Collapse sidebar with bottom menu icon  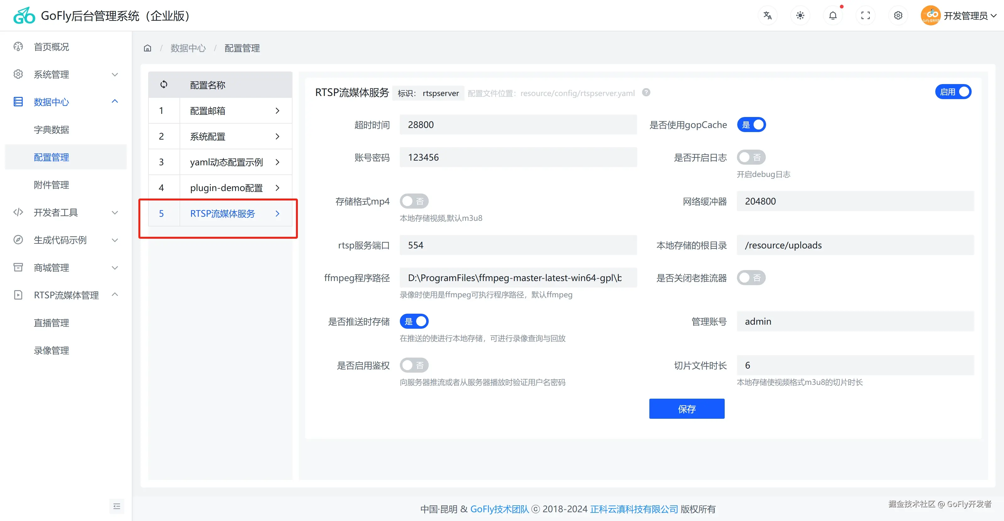tap(116, 506)
